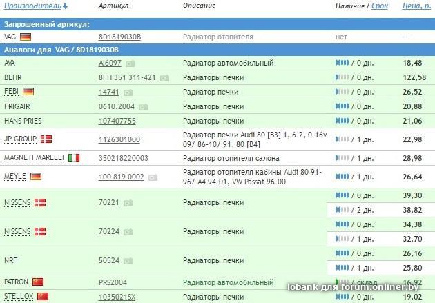Open BEHR article 8FH 351 311-421
The width and height of the screenshot is (435, 303).
coord(127,77)
